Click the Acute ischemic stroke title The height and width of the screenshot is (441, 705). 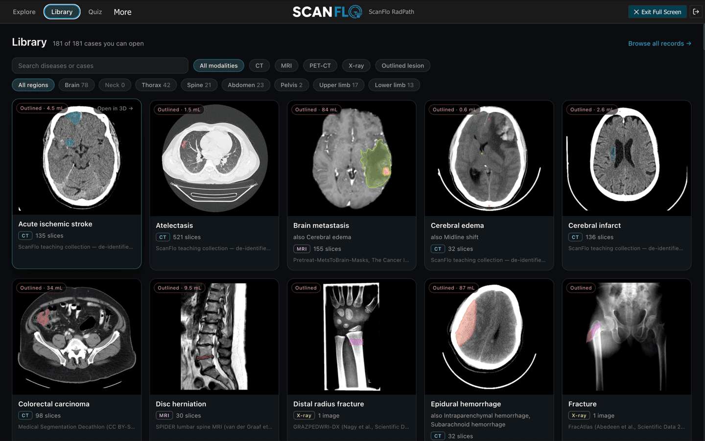(x=55, y=224)
